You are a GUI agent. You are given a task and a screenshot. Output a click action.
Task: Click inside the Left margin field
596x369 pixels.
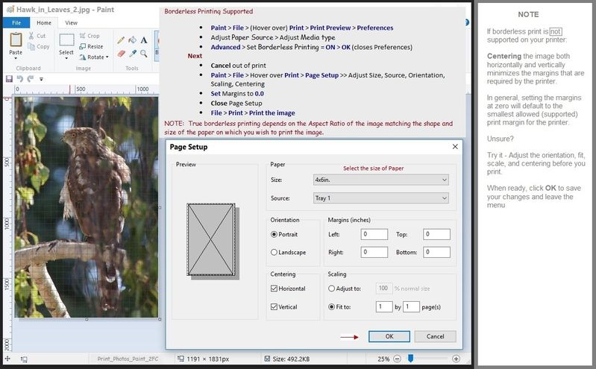374,234
